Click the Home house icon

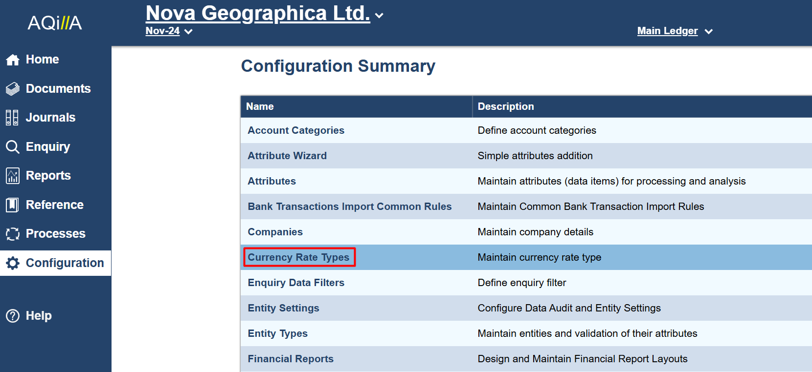[13, 60]
